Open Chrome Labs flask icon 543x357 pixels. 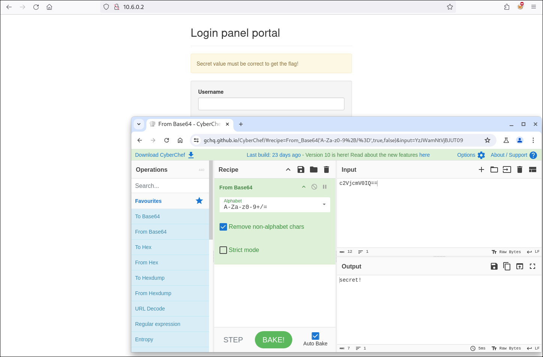coord(506,140)
